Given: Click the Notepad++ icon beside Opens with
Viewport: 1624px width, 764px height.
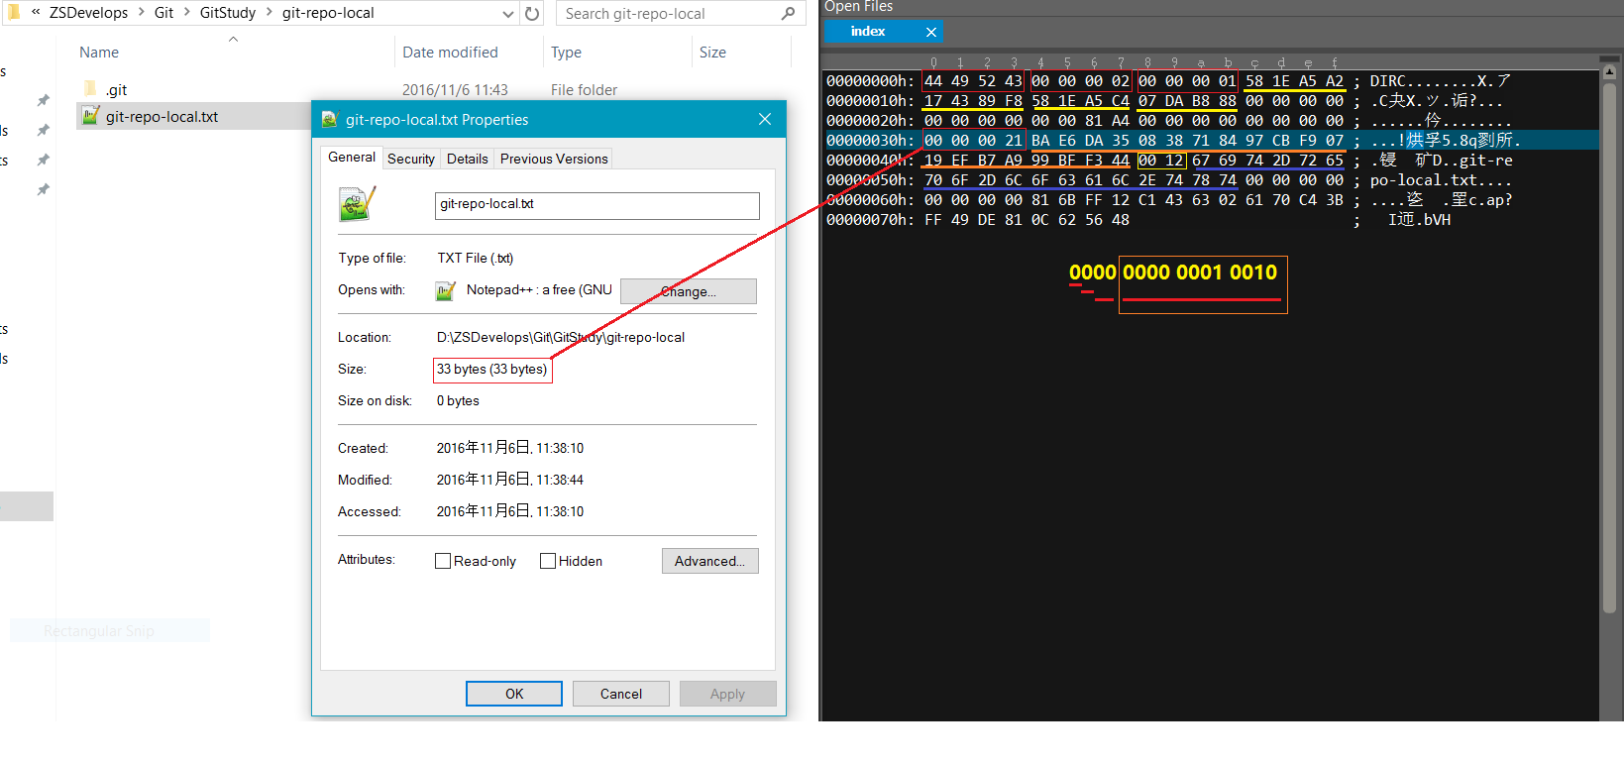Looking at the screenshot, I should (446, 290).
